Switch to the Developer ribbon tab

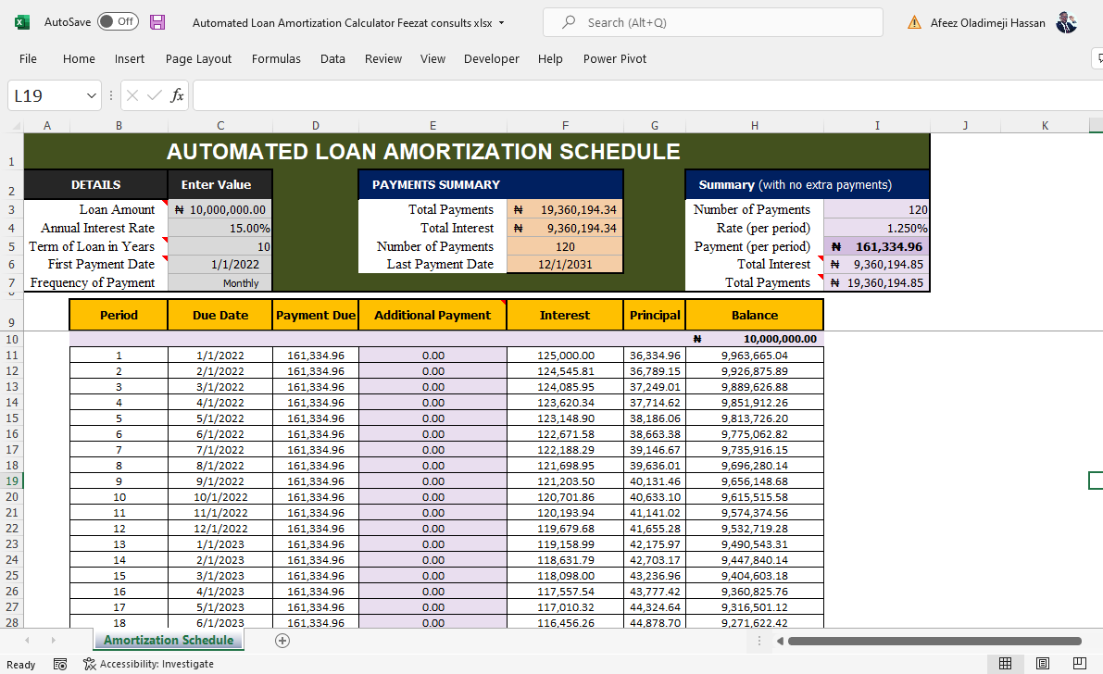[492, 58]
